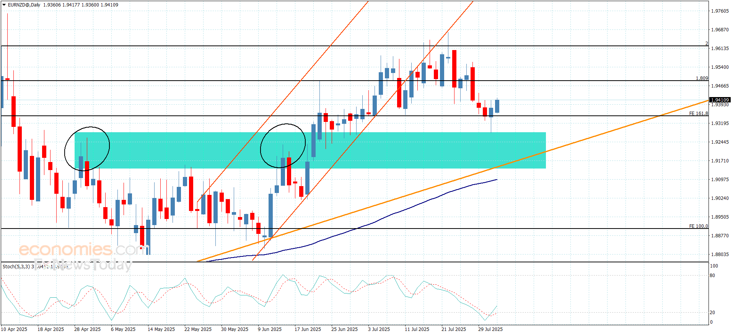Click price axis label 1.91710
733x334 pixels.
tap(720, 161)
